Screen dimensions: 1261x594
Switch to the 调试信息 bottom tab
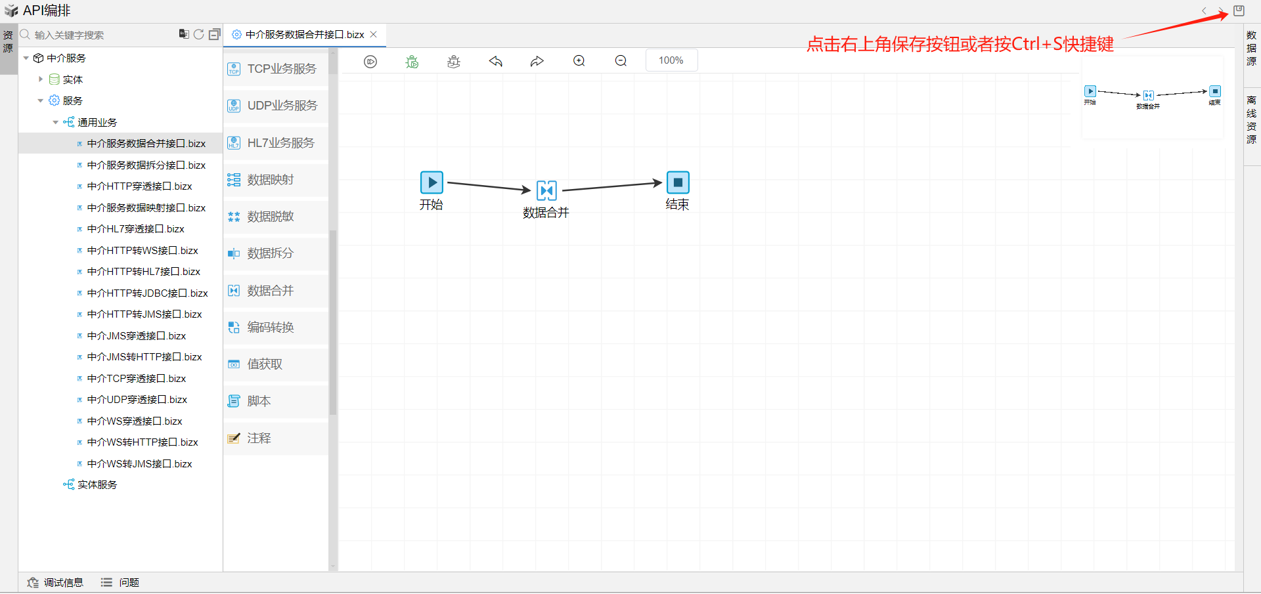[56, 582]
